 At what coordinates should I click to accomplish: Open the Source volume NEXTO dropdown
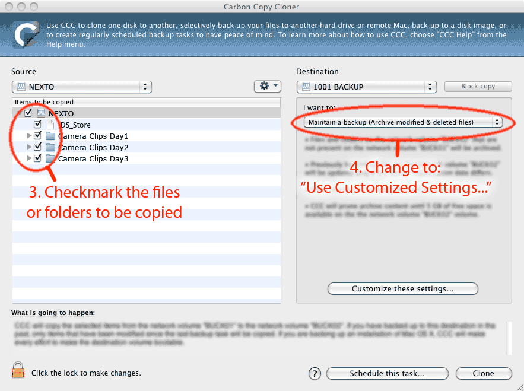(82, 87)
